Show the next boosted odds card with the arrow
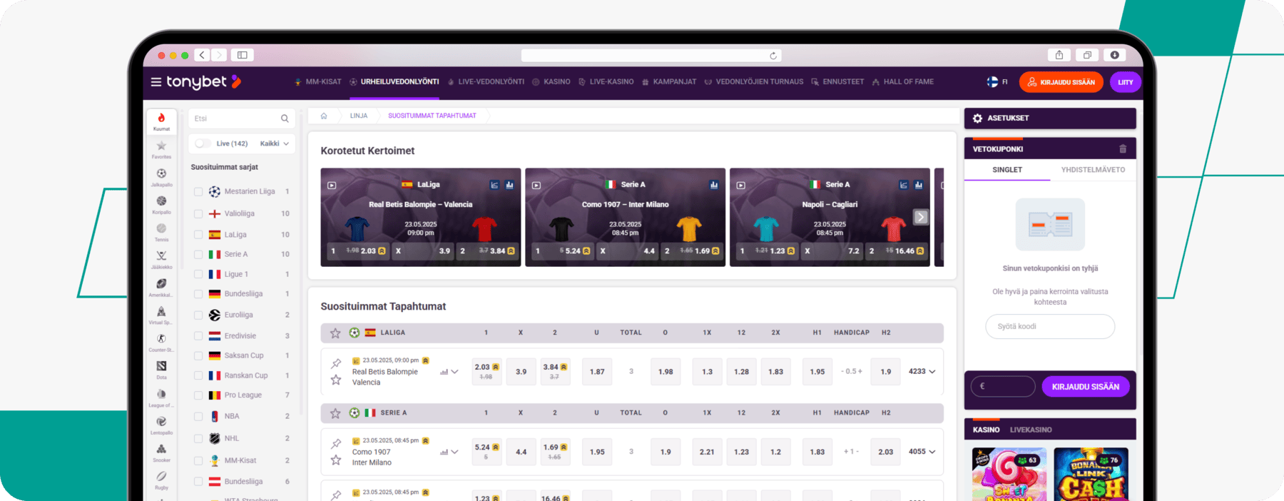 click(x=921, y=217)
